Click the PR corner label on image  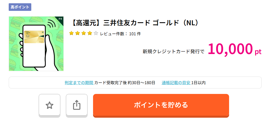[x=60, y=19]
